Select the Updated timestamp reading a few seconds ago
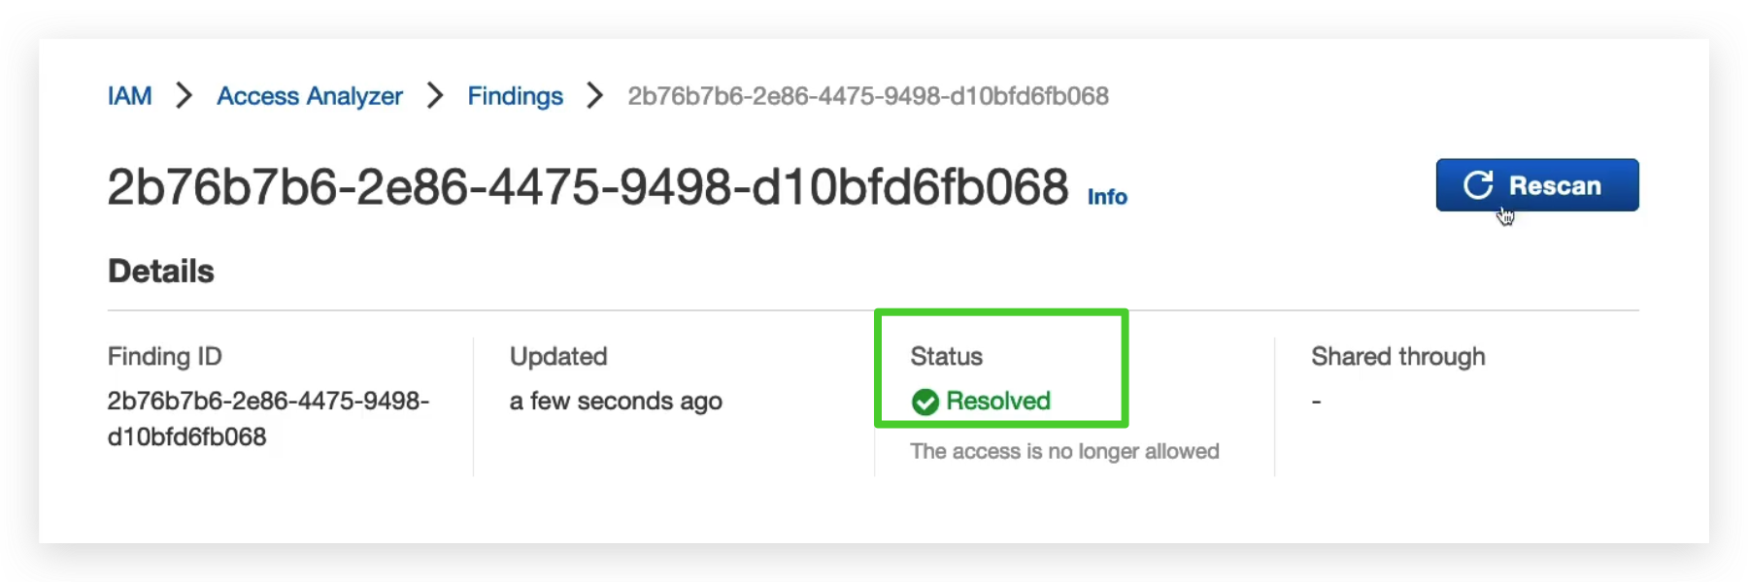 pos(616,401)
